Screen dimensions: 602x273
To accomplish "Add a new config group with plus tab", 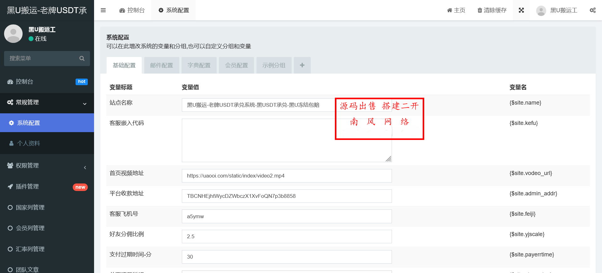I will click(x=302, y=65).
